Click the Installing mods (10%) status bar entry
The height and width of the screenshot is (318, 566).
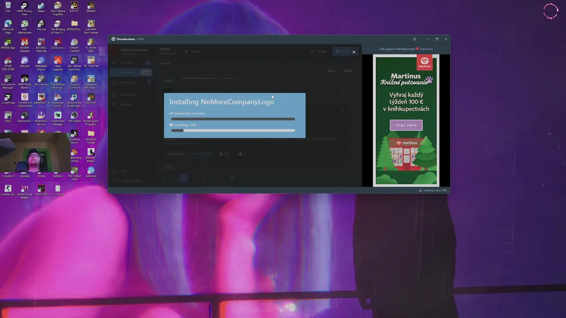point(433,190)
